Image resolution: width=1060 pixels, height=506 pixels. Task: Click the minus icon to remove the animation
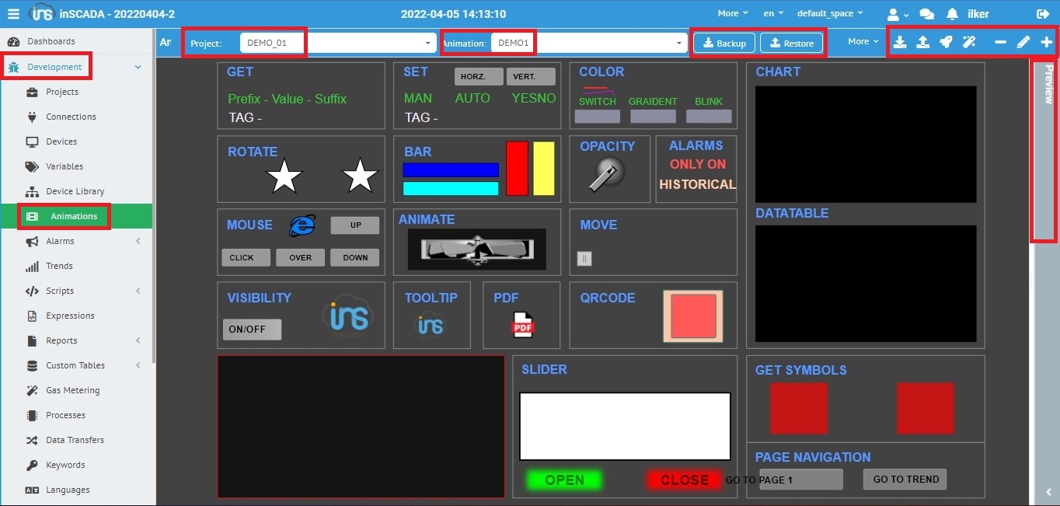click(x=1000, y=42)
